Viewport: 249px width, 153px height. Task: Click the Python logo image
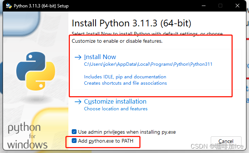tap(36, 71)
